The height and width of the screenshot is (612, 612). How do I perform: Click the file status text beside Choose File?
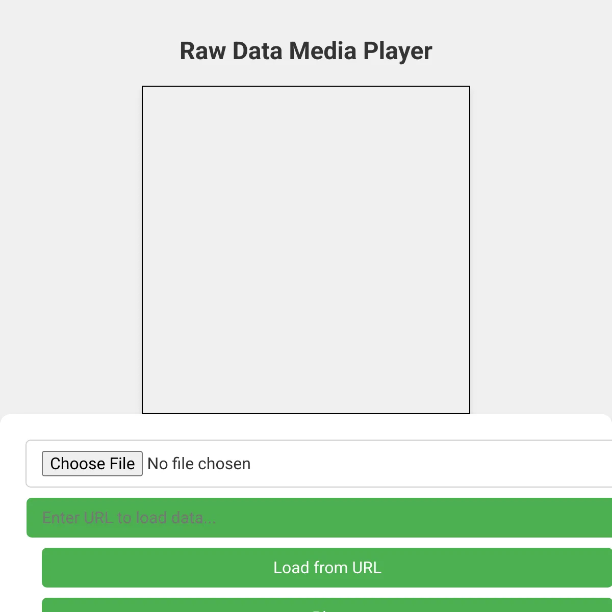(x=199, y=464)
